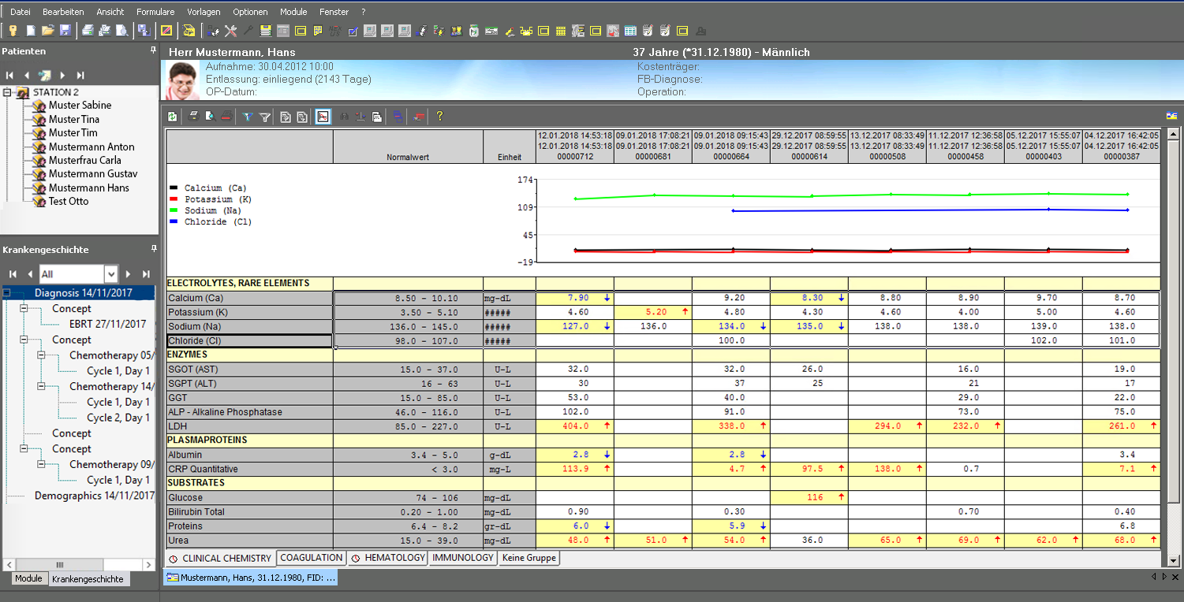Open print preview magnifier icon in results toolbar
The image size is (1184, 602).
[x=210, y=117]
